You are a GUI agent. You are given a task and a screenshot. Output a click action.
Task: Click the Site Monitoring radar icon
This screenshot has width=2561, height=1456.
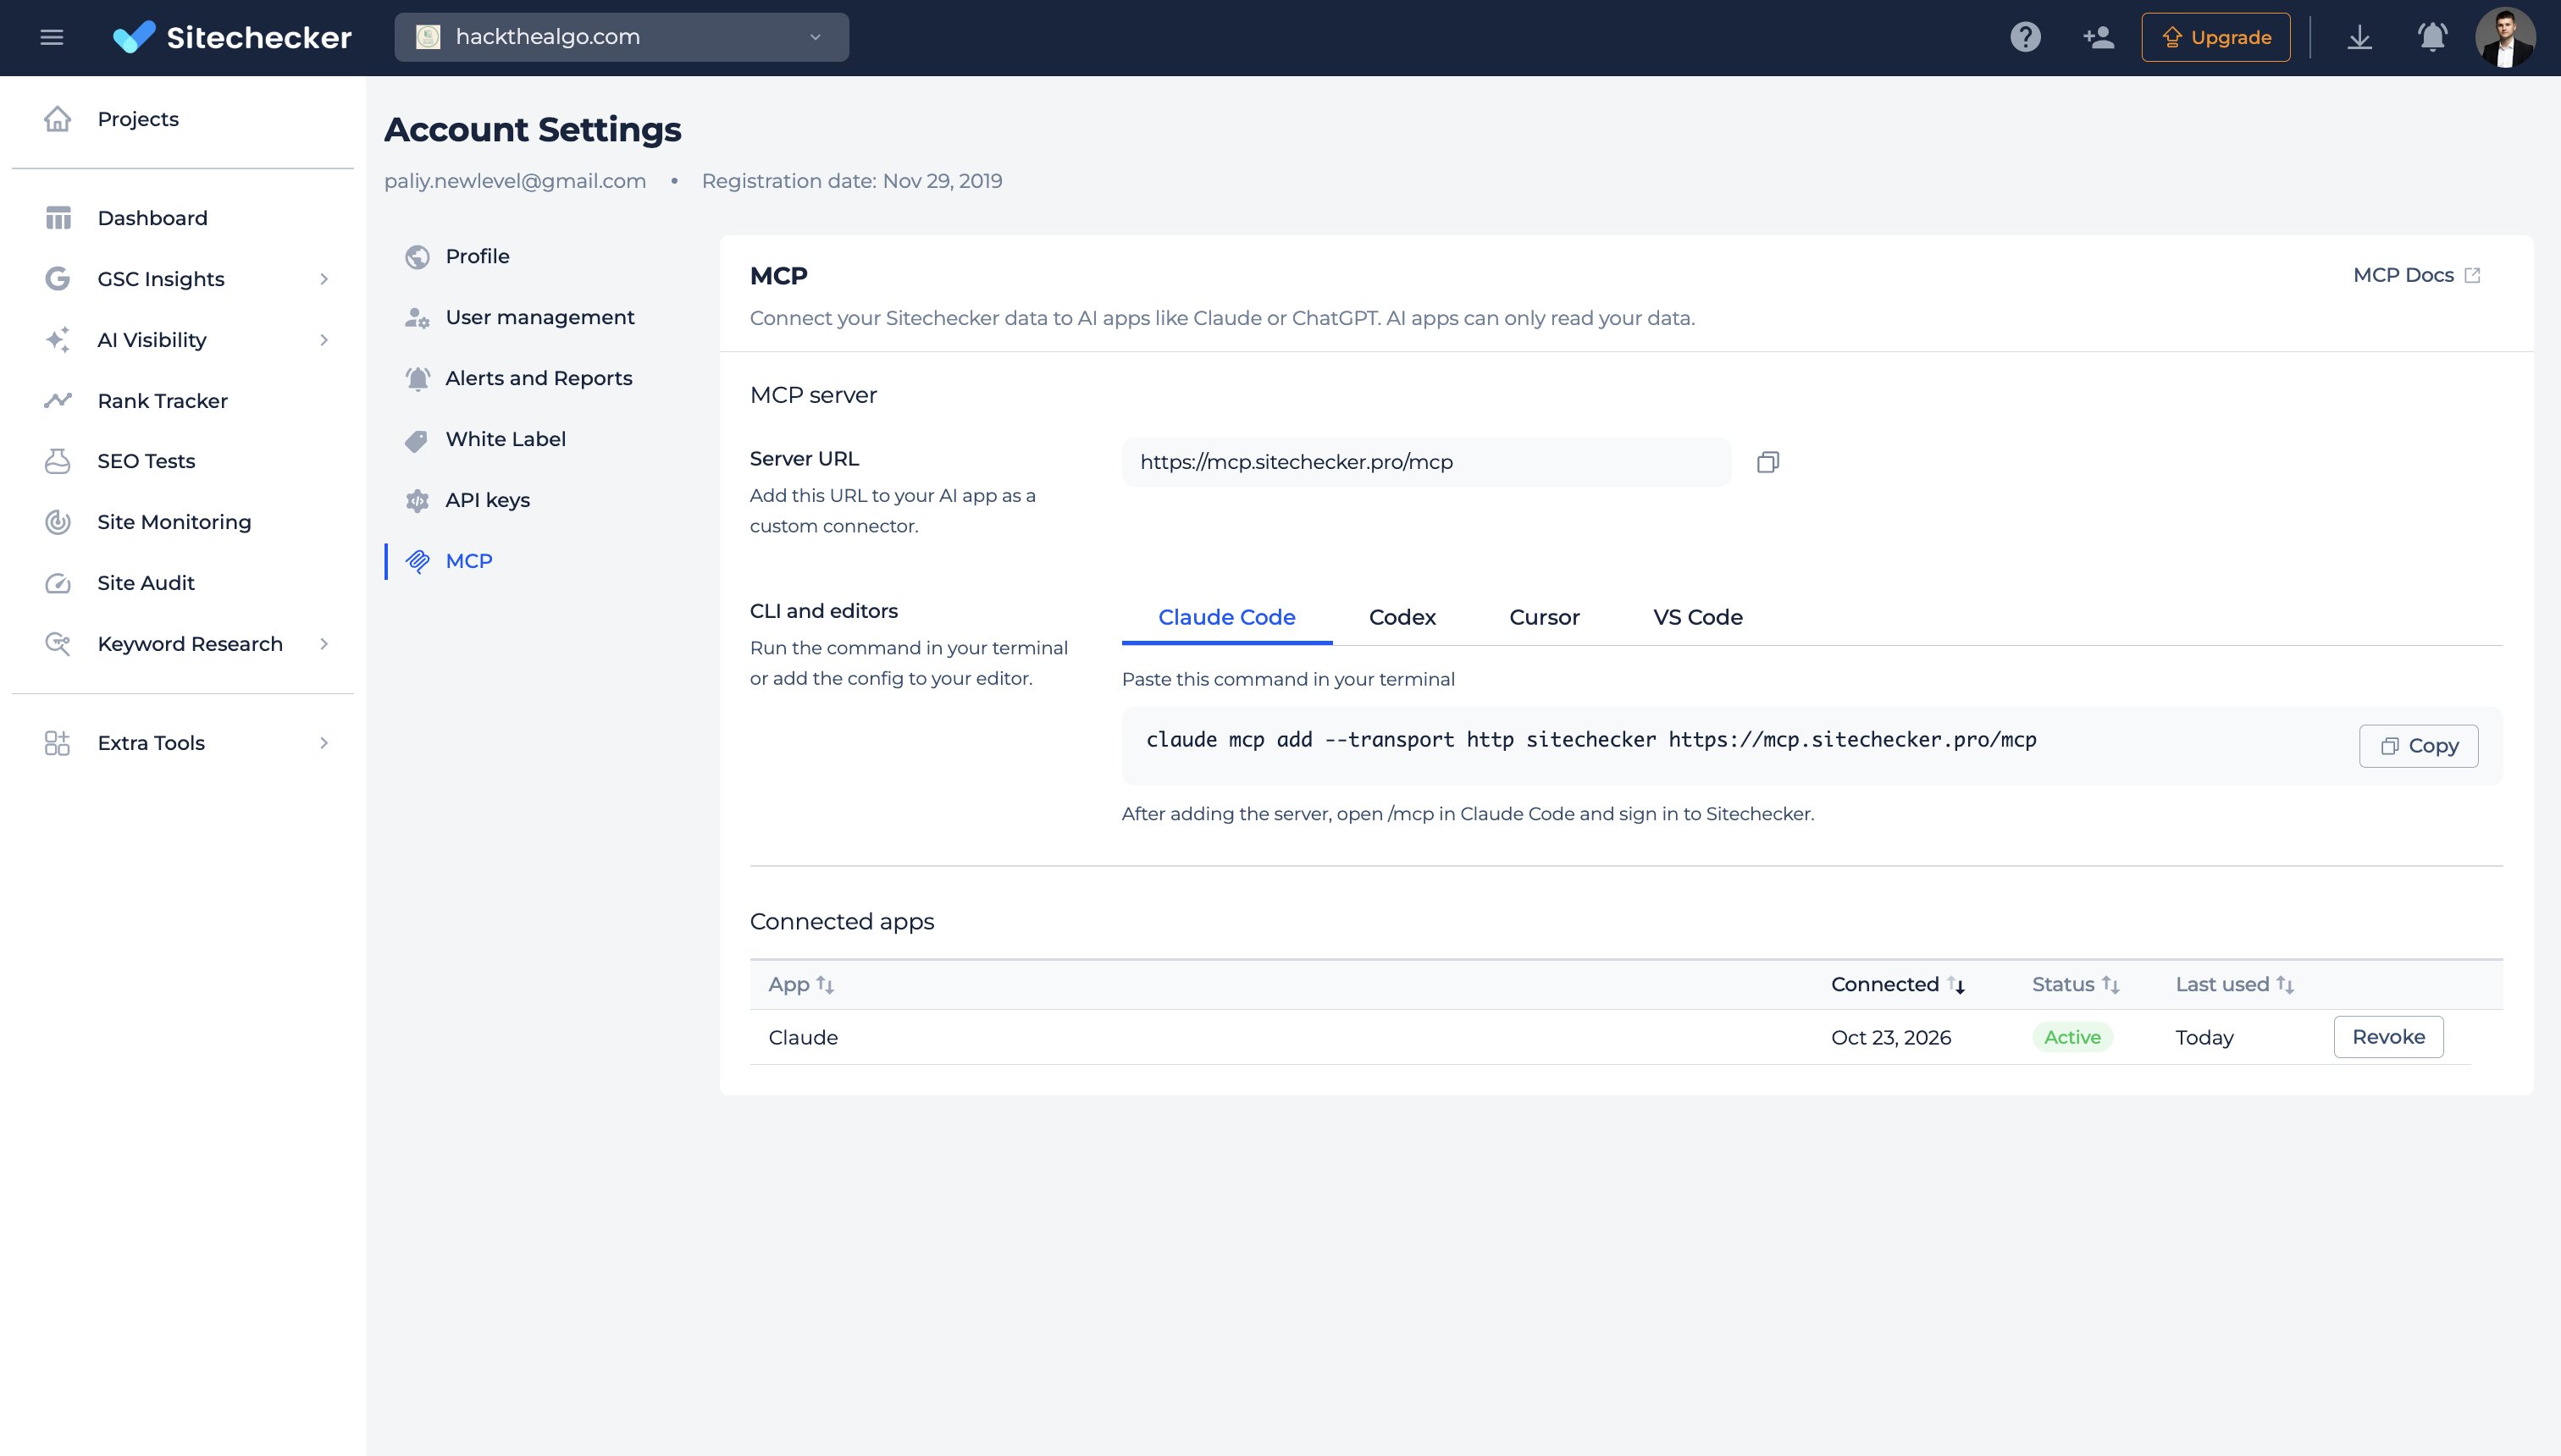point(58,522)
